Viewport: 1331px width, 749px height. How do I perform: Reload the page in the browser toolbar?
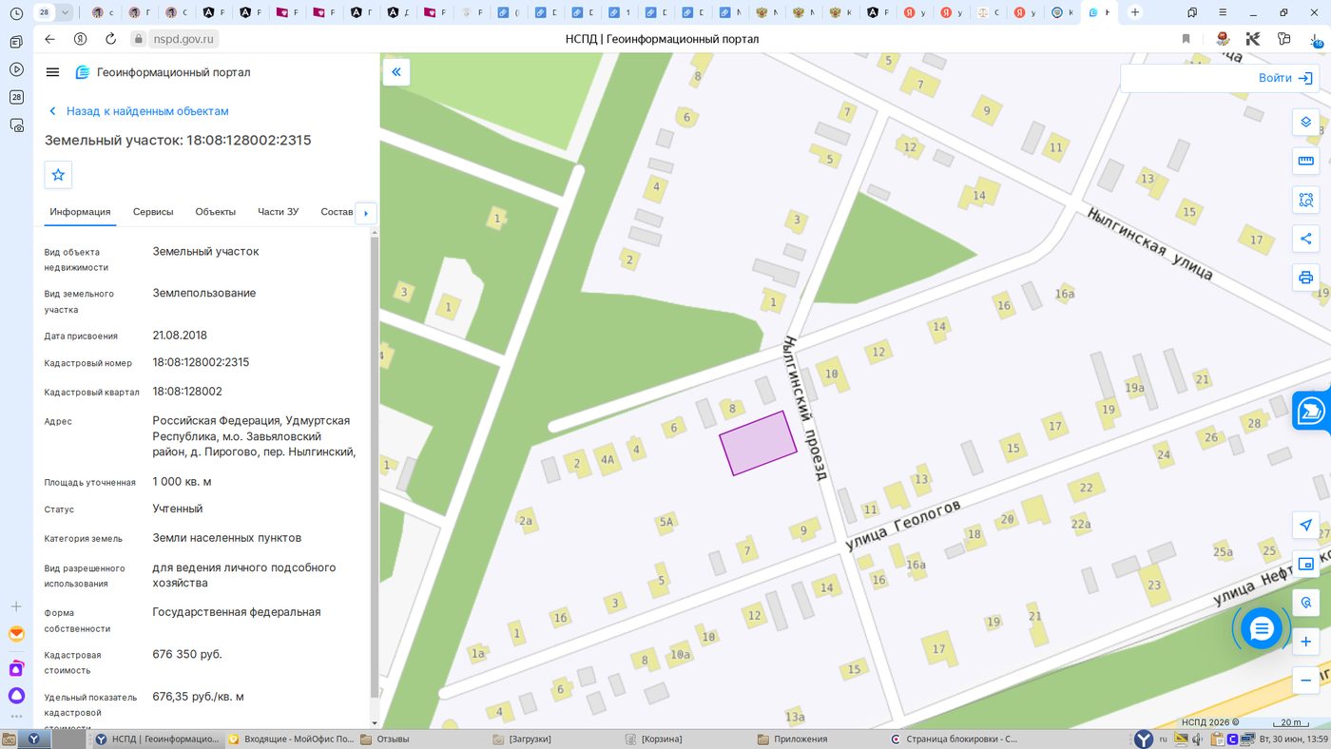tap(110, 39)
